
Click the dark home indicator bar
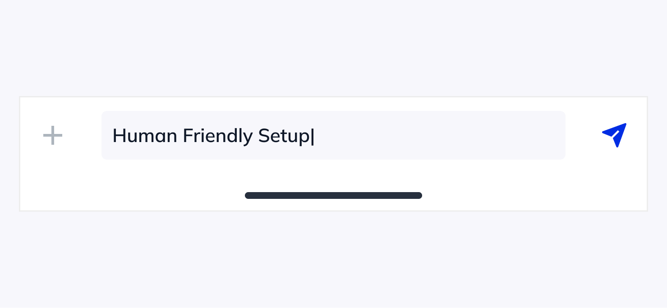(333, 195)
